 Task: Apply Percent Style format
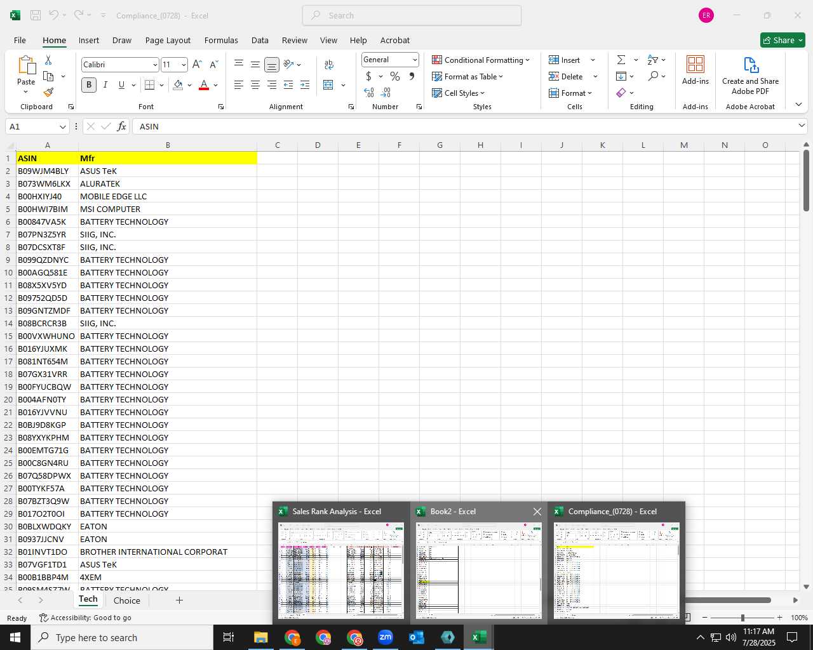(395, 76)
